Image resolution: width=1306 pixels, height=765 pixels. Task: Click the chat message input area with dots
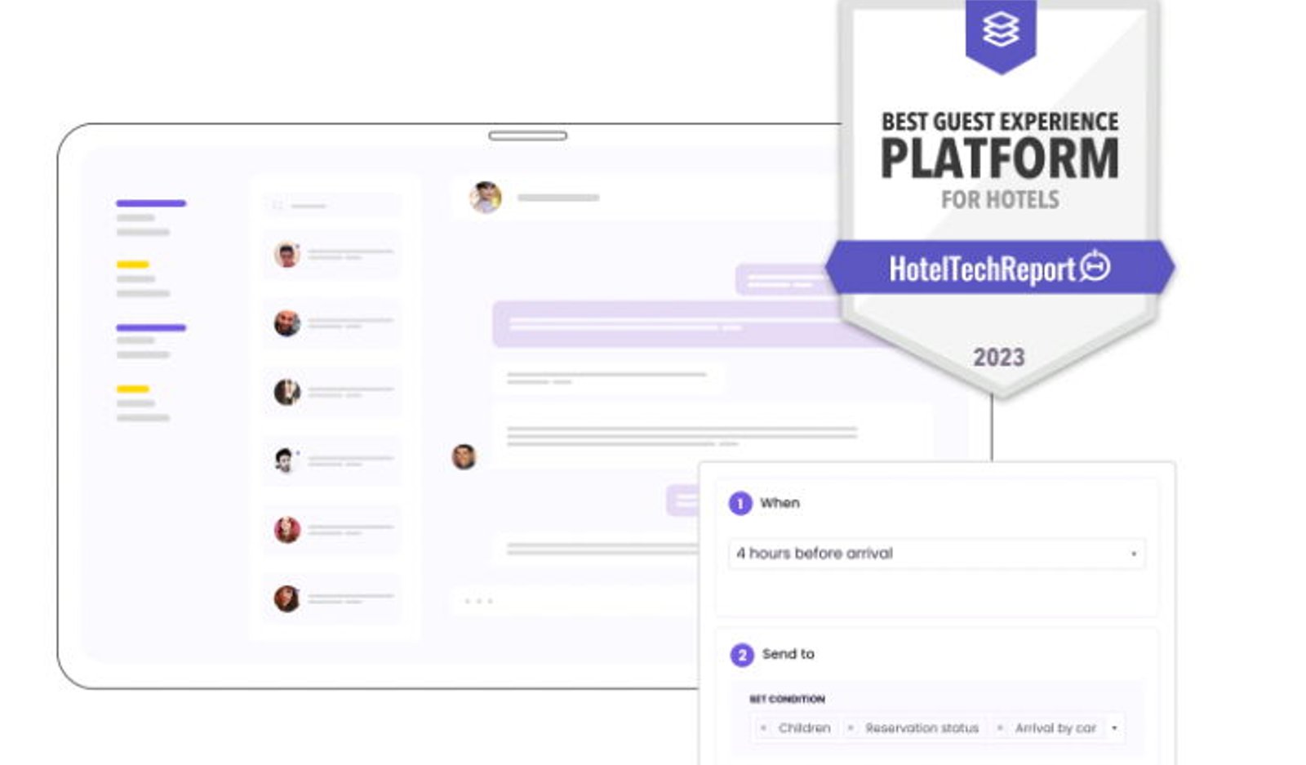pos(574,602)
